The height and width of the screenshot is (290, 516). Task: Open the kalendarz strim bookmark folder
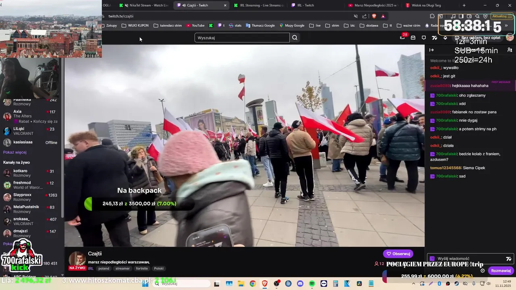point(168,25)
